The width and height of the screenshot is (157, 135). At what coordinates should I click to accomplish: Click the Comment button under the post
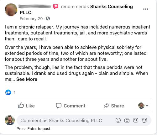(71, 106)
